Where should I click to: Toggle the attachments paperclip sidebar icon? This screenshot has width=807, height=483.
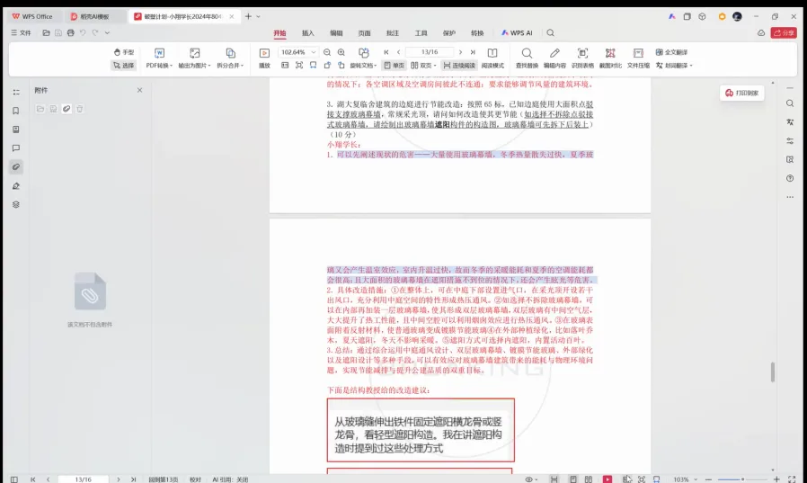16,166
